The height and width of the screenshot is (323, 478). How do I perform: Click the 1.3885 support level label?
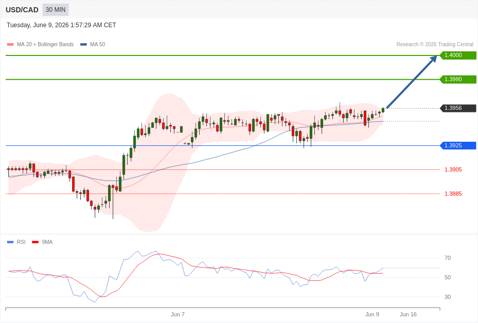pyautogui.click(x=453, y=194)
